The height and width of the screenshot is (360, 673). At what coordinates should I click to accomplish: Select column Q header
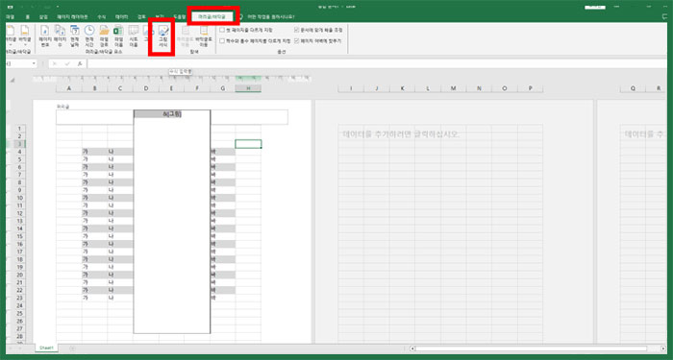click(x=633, y=88)
